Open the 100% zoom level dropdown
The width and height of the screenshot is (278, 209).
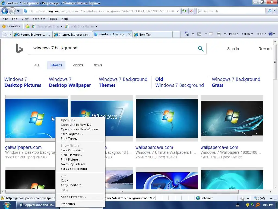271,198
